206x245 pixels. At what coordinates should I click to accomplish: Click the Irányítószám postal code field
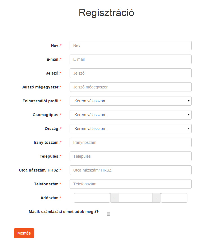[x=130, y=142]
